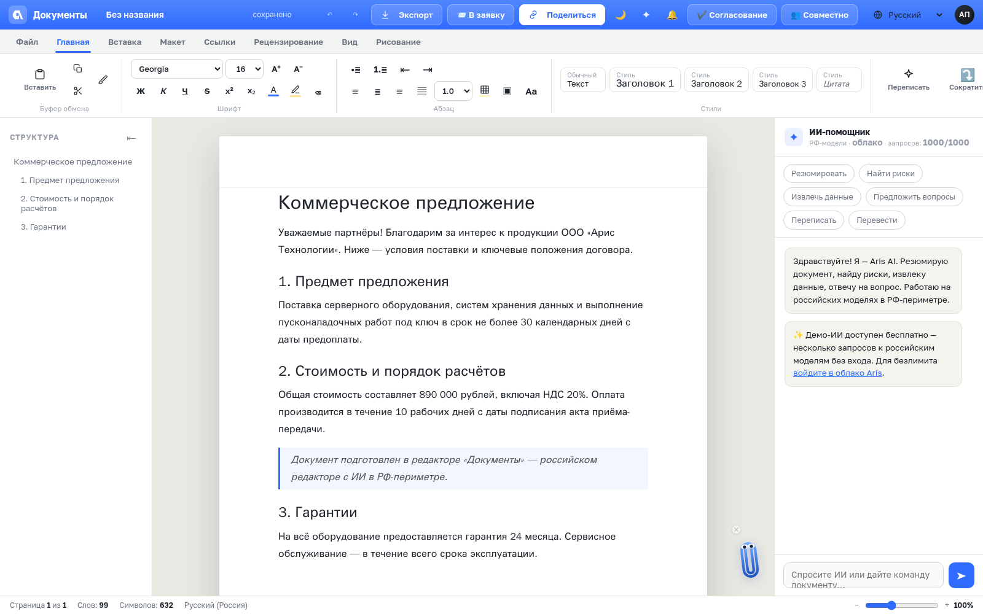Open the line spacing 1.0 dropdown

(x=453, y=91)
